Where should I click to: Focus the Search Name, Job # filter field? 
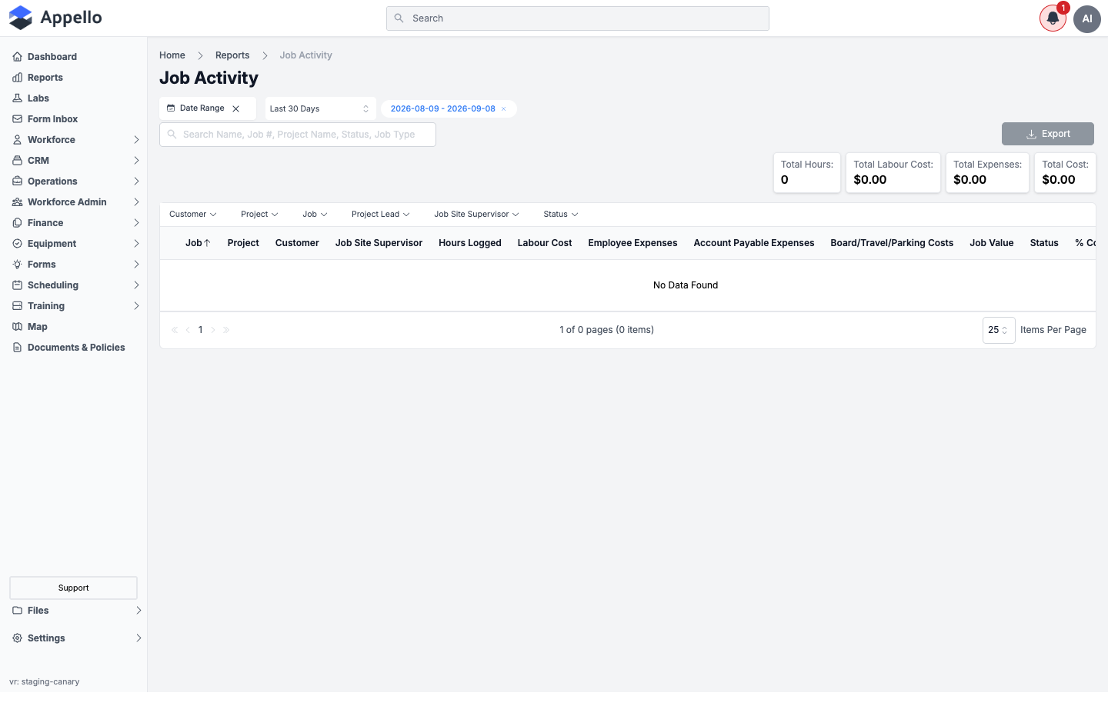point(298,135)
